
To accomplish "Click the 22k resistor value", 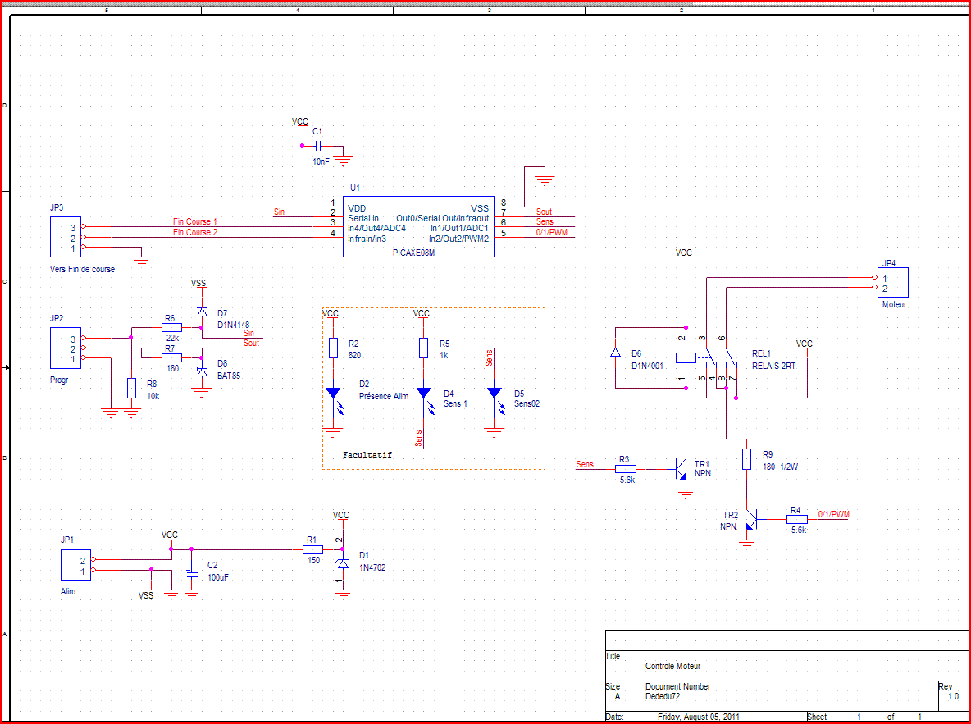I will click(171, 338).
